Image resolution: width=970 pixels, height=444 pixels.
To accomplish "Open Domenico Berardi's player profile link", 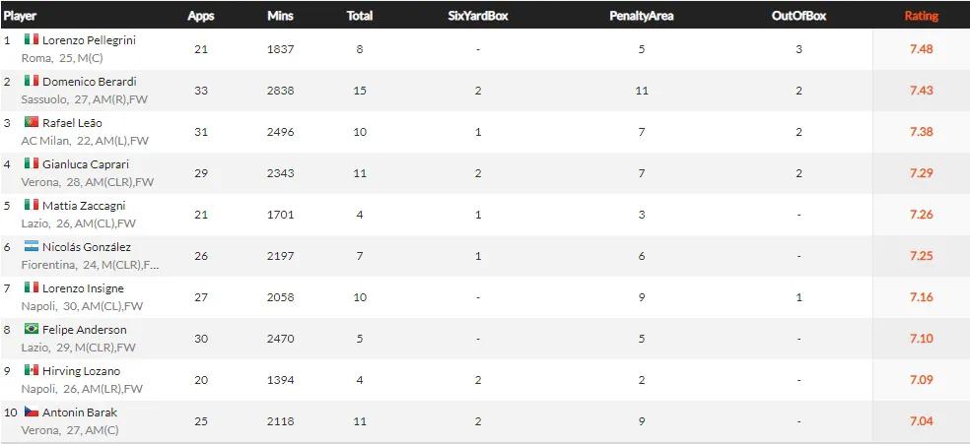I will (x=89, y=82).
